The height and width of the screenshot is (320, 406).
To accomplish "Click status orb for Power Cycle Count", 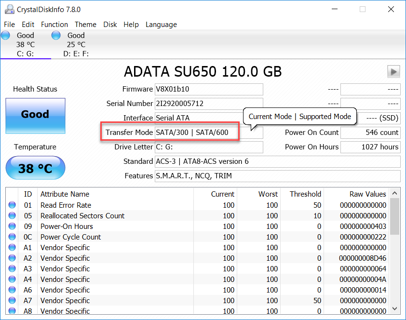I will 12,237.
